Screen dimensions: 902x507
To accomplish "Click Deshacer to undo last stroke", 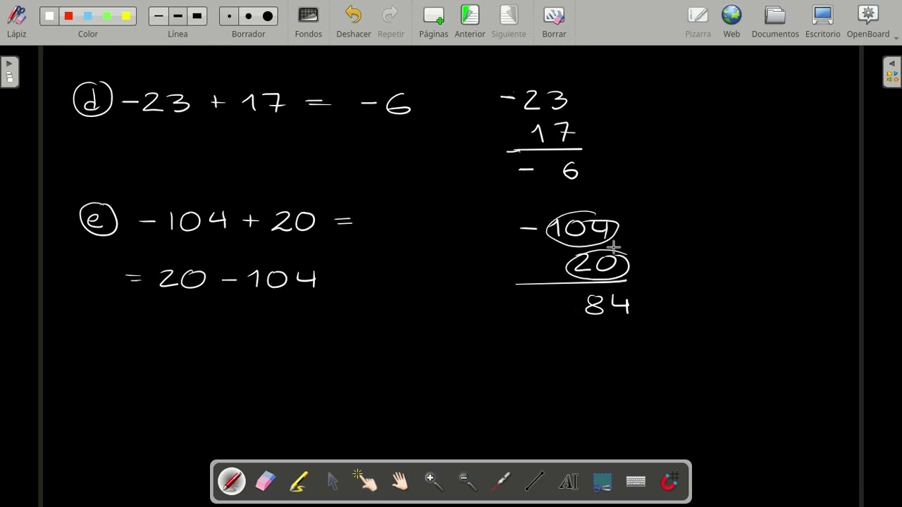I will tap(353, 22).
